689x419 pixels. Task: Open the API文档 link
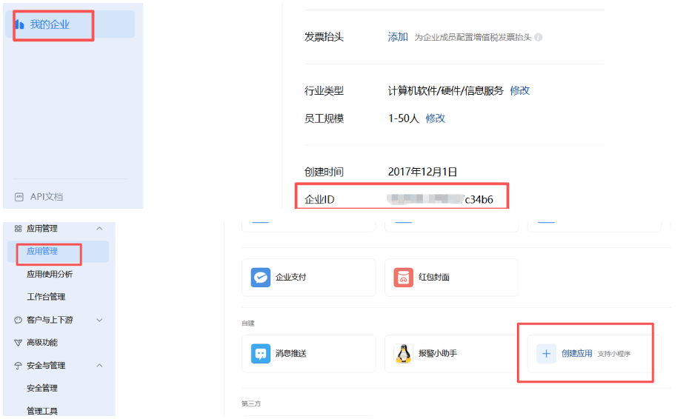point(46,196)
